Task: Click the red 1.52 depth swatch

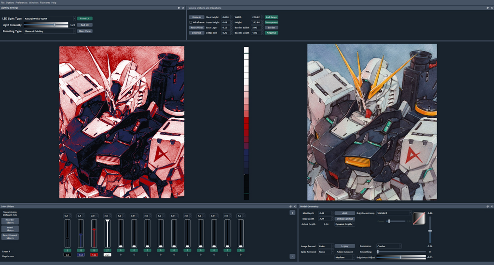Action: (x=94, y=255)
